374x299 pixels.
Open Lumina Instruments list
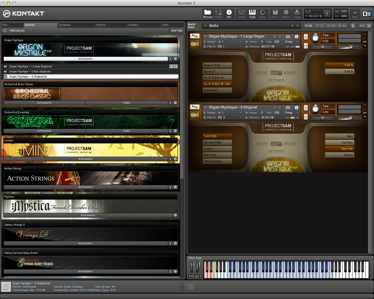[86, 159]
